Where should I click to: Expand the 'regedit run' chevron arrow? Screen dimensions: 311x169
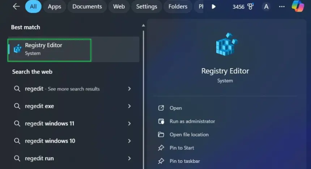click(129, 158)
